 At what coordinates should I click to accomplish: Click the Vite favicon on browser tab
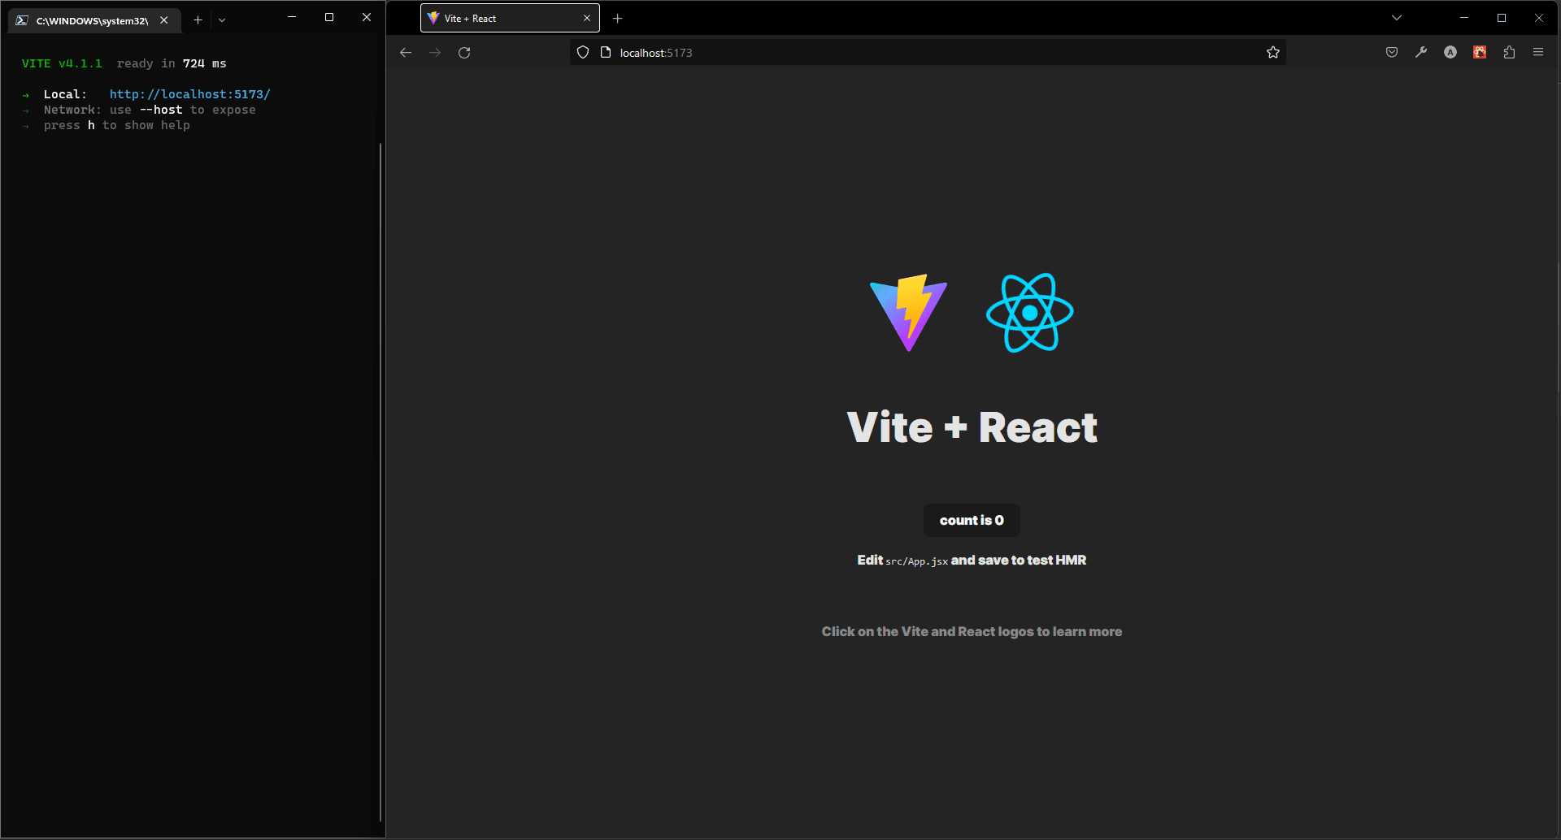click(433, 18)
